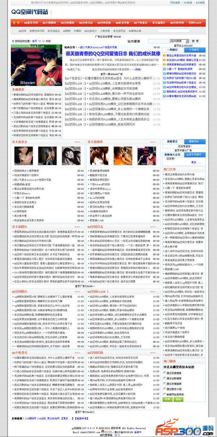Click the more icon in 非主流美女 header
217x437 pixels.
(x=79, y=142)
